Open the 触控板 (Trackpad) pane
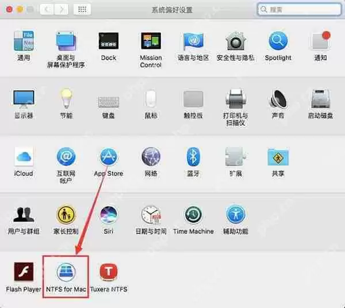This screenshot has height=308, width=345. 193,99
